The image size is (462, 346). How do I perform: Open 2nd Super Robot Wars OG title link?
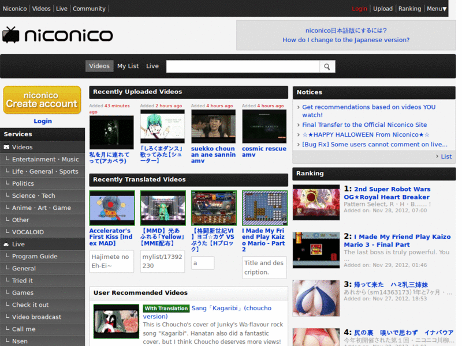(387, 193)
